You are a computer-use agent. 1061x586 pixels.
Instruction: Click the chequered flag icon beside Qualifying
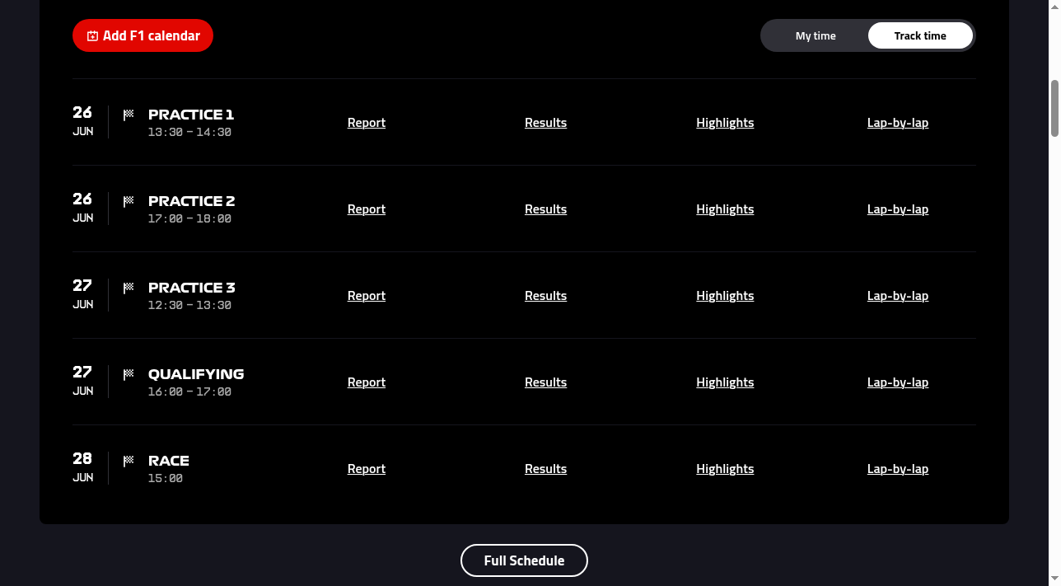point(129,374)
